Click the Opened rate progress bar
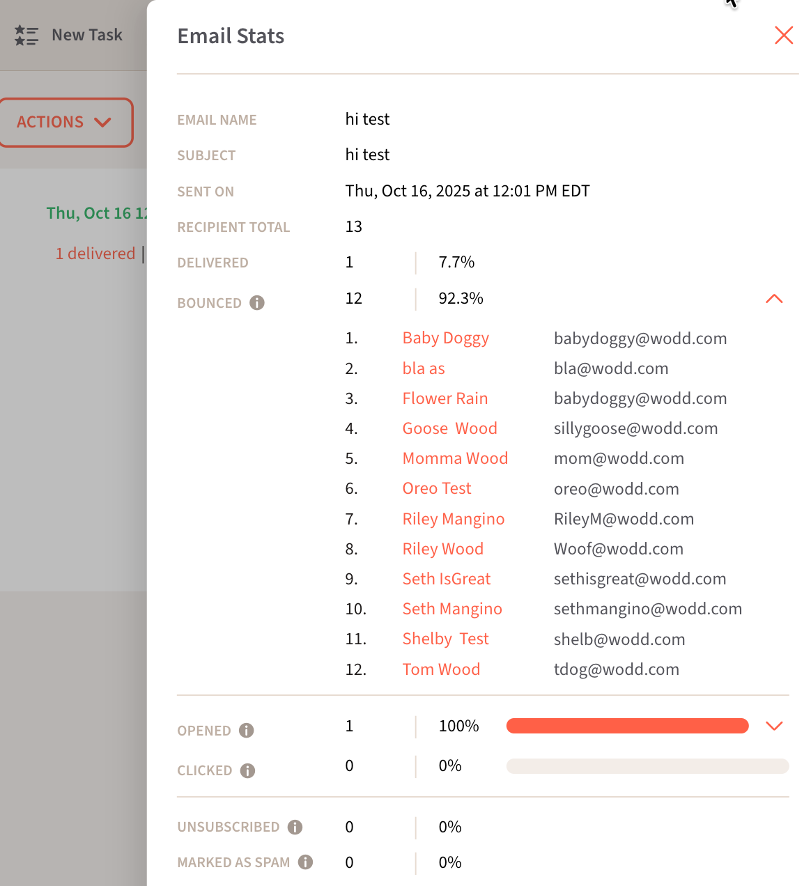This screenshot has width=811, height=886. [627, 726]
